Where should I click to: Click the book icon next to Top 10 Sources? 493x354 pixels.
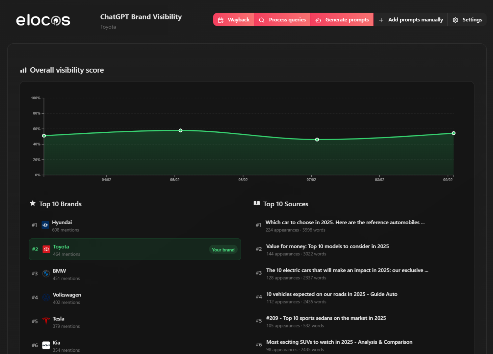coord(257,203)
